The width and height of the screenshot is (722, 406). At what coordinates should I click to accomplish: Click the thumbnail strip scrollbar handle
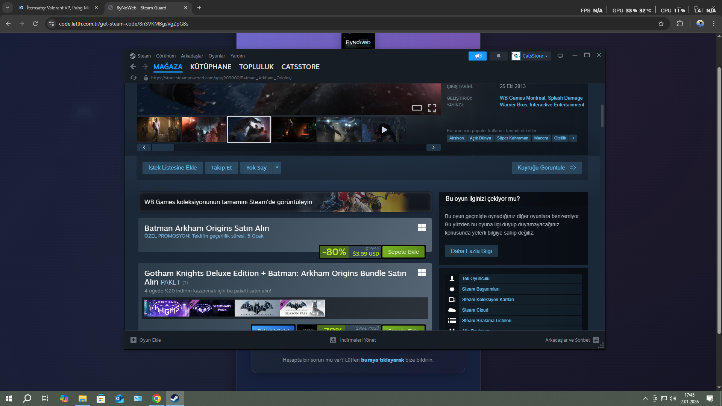163,147
